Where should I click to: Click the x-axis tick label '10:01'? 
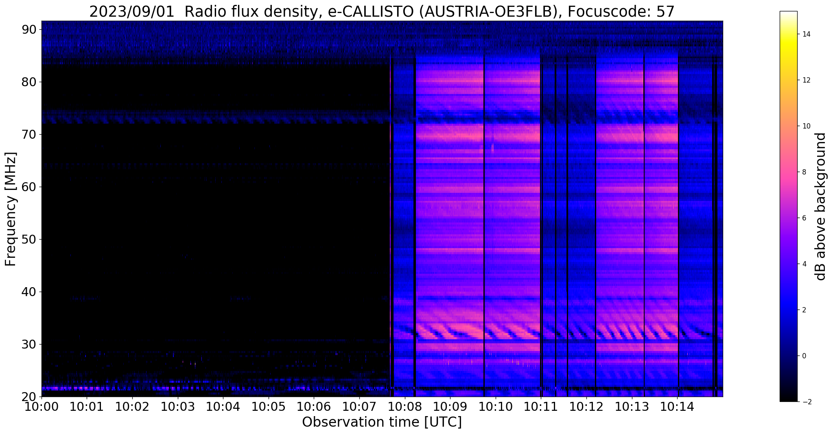pyautogui.click(x=87, y=406)
